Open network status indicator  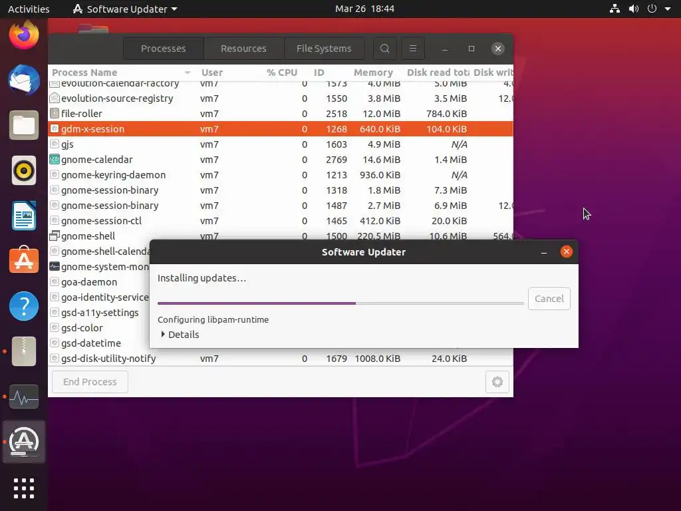tap(614, 9)
